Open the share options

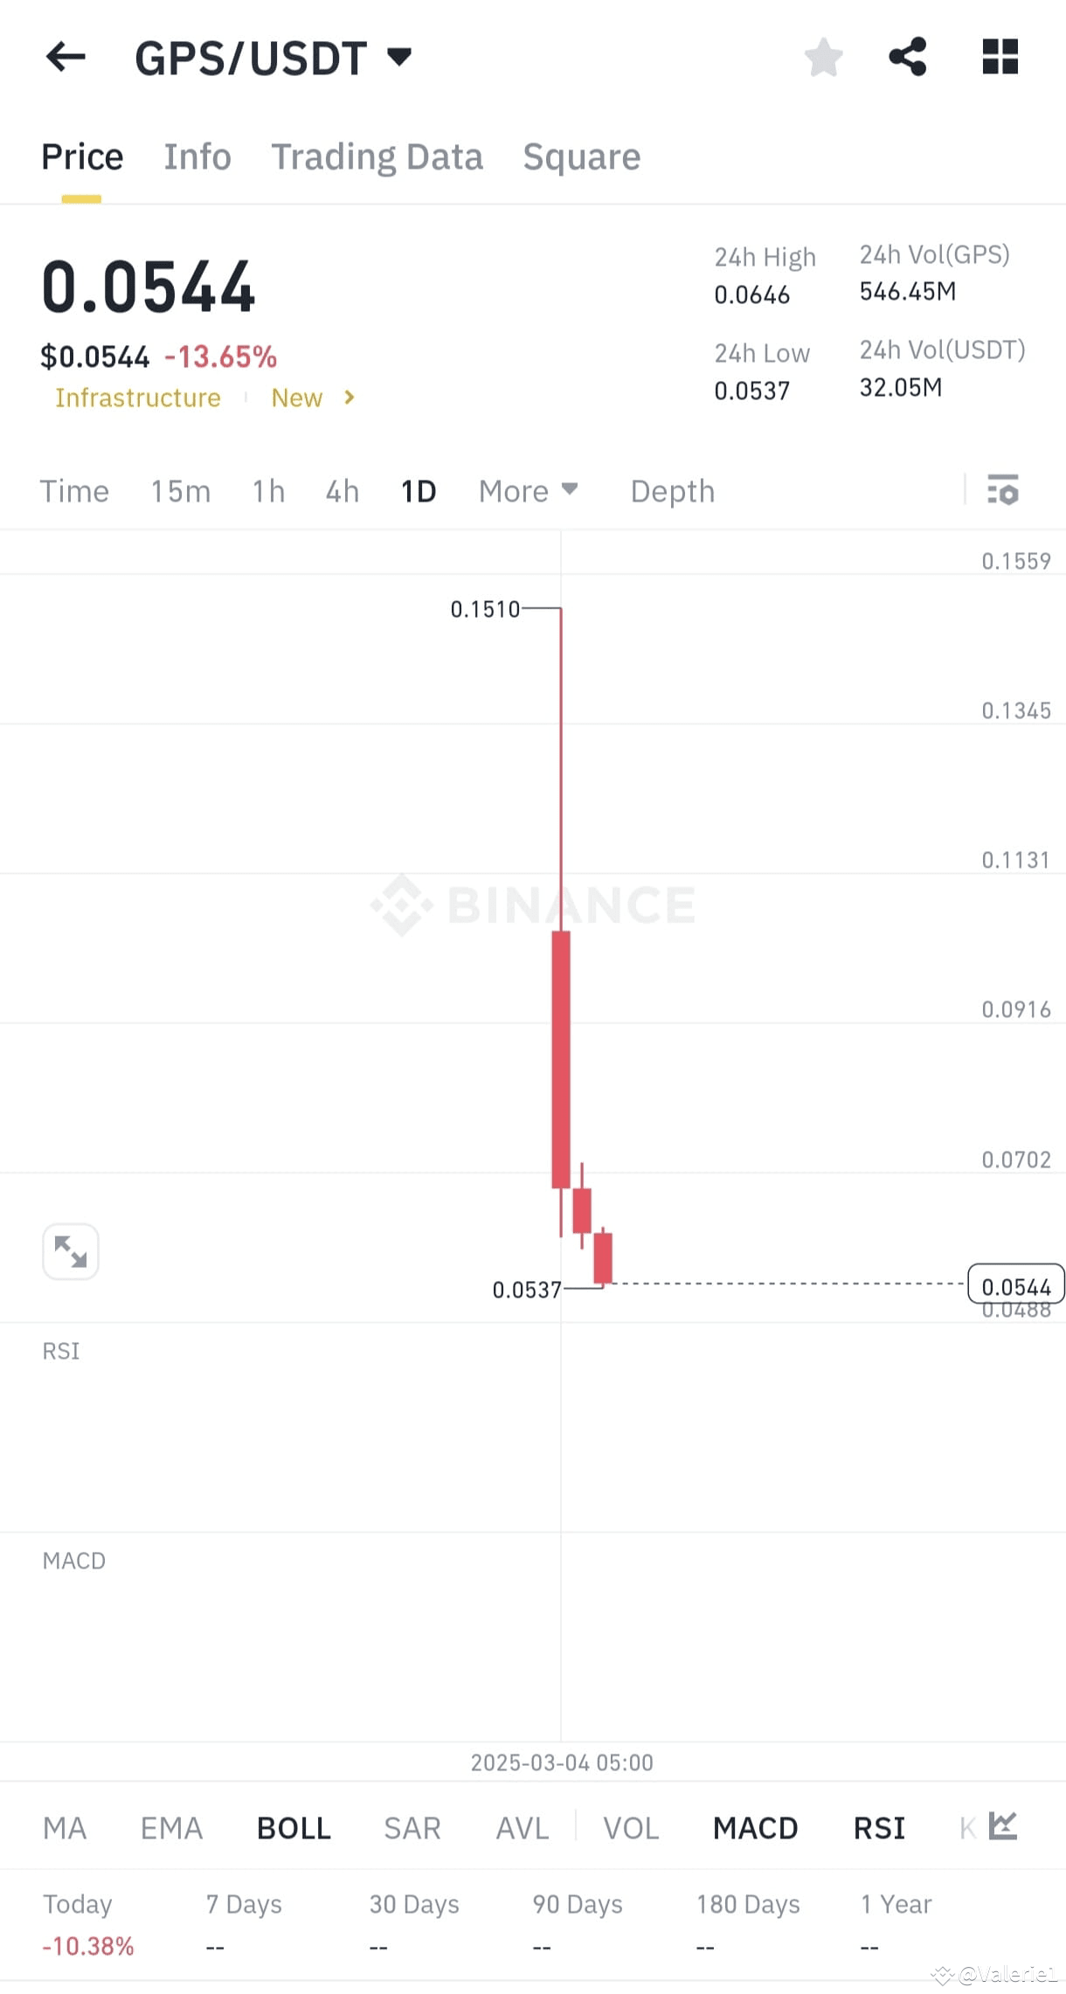tap(908, 57)
